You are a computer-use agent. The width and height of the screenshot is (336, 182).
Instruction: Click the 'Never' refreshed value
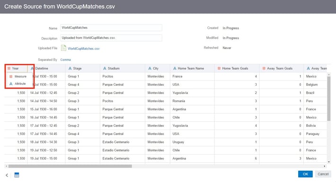(227, 48)
